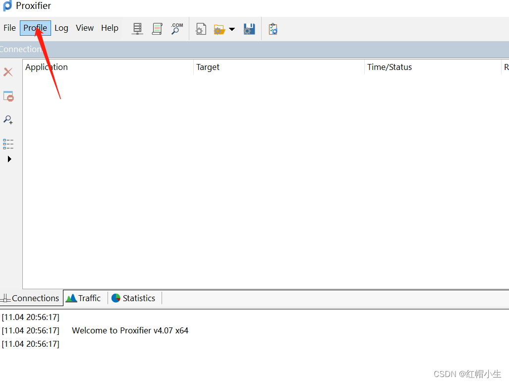Open the Help menu
The width and height of the screenshot is (509, 383).
110,28
